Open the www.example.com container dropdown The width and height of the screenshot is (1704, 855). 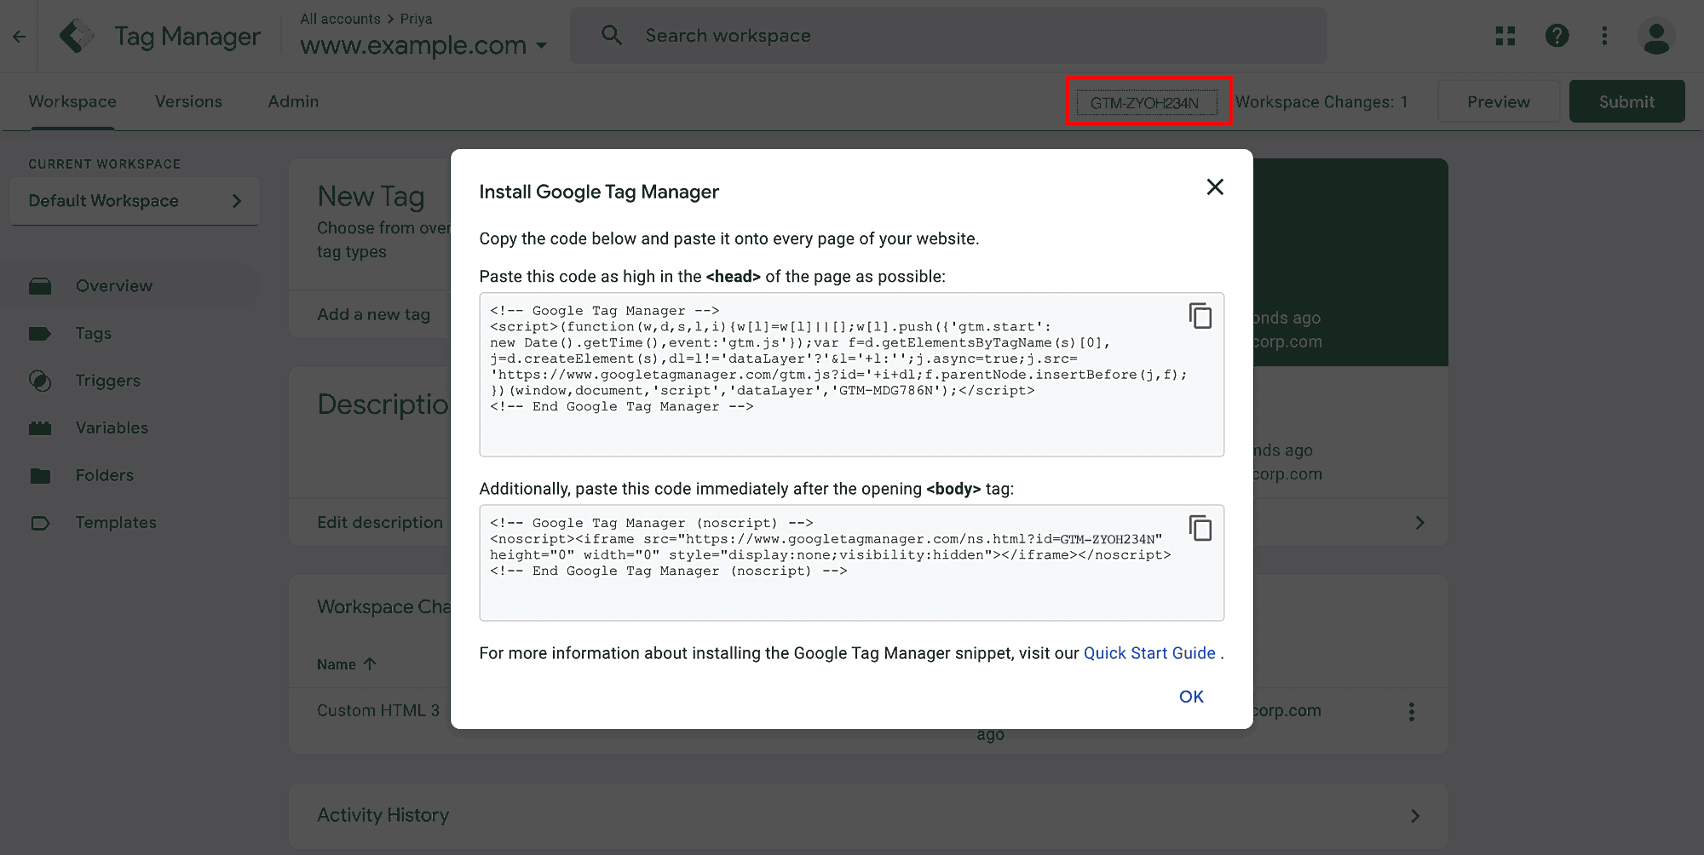pyautogui.click(x=423, y=45)
